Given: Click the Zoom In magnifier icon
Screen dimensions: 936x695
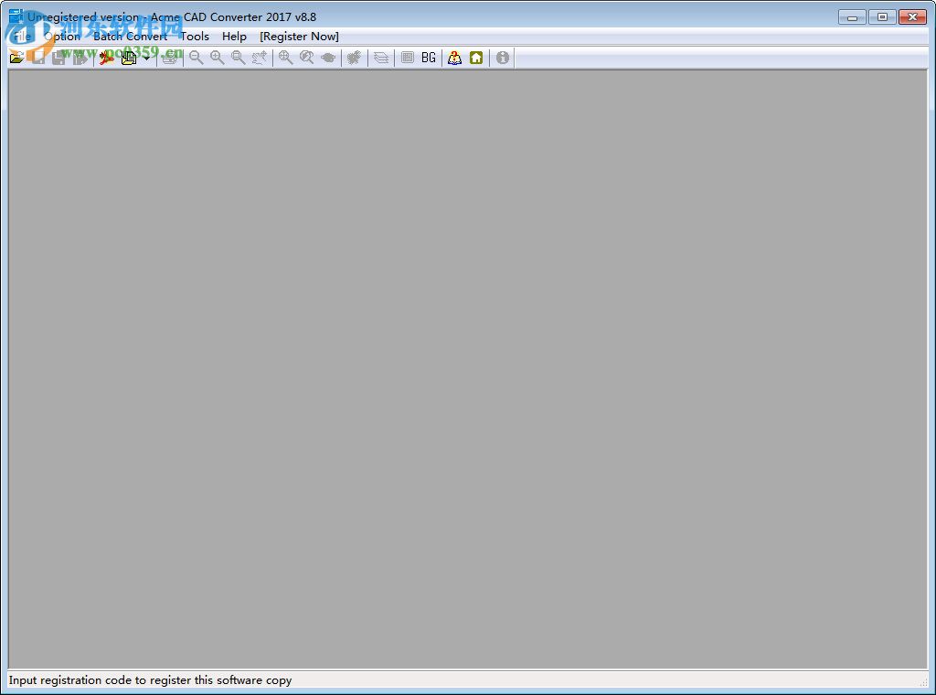Looking at the screenshot, I should [x=218, y=58].
